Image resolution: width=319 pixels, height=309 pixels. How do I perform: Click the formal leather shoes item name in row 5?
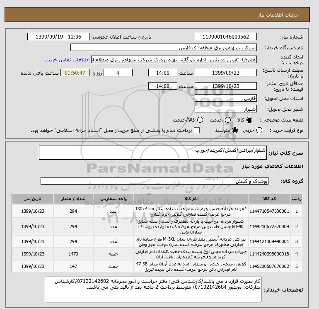coord(191,267)
